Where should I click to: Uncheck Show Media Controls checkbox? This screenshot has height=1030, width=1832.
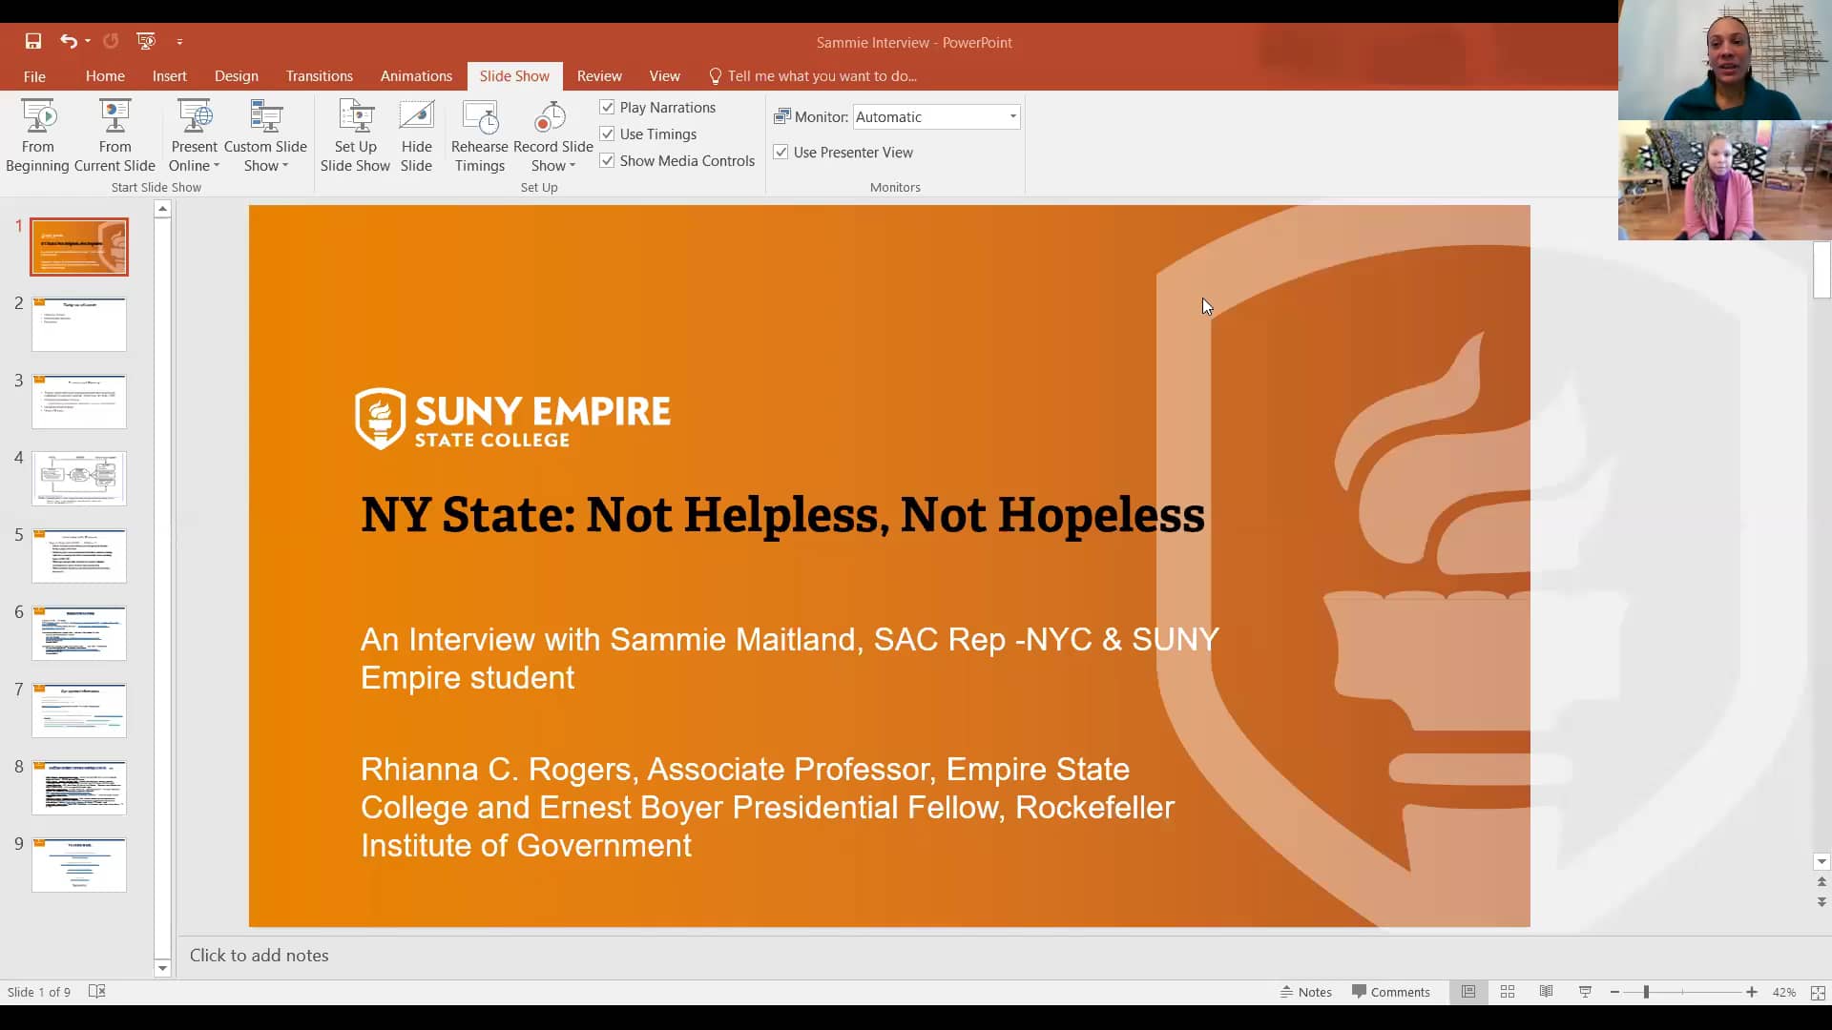click(607, 160)
